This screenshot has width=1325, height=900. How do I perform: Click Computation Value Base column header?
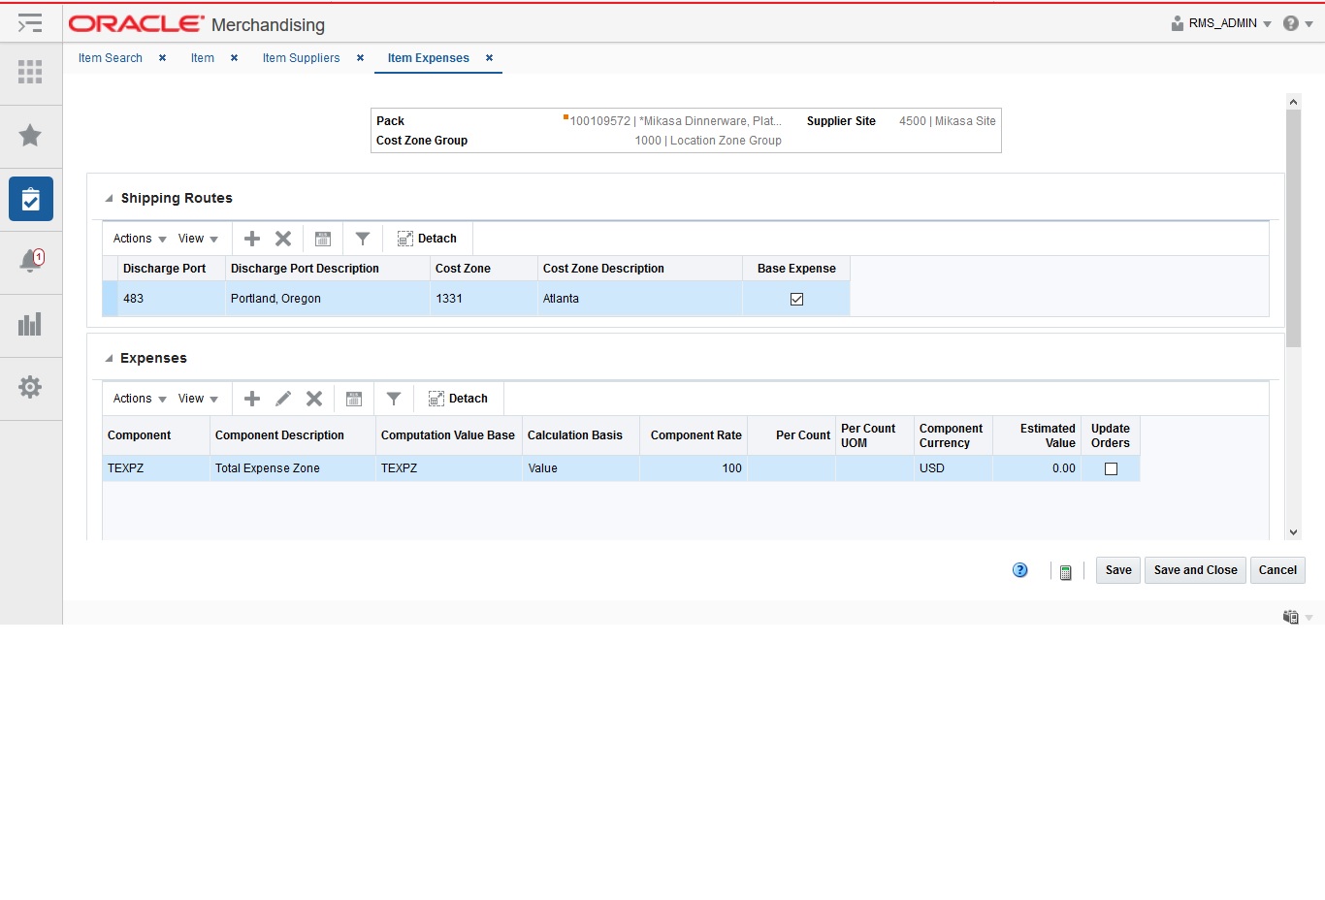pos(449,435)
